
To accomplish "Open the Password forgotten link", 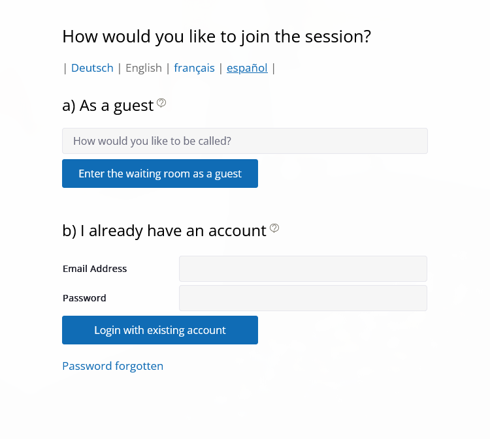I will [113, 366].
